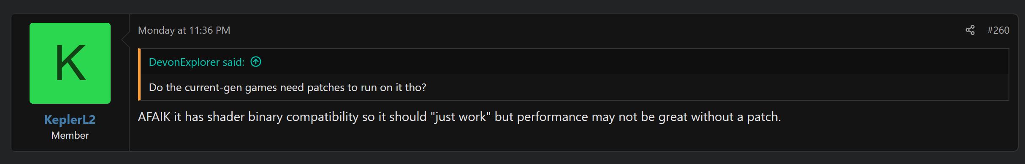The image size is (1025, 164).
Task: Click the word "patch" ending the reply
Action: pyautogui.click(x=764, y=117)
